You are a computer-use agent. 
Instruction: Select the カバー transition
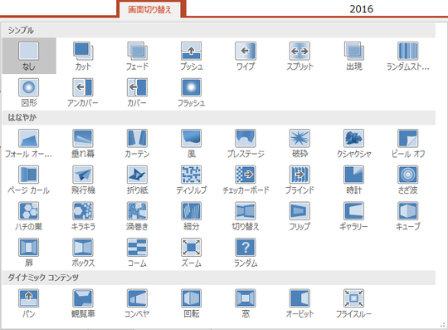coord(137,92)
